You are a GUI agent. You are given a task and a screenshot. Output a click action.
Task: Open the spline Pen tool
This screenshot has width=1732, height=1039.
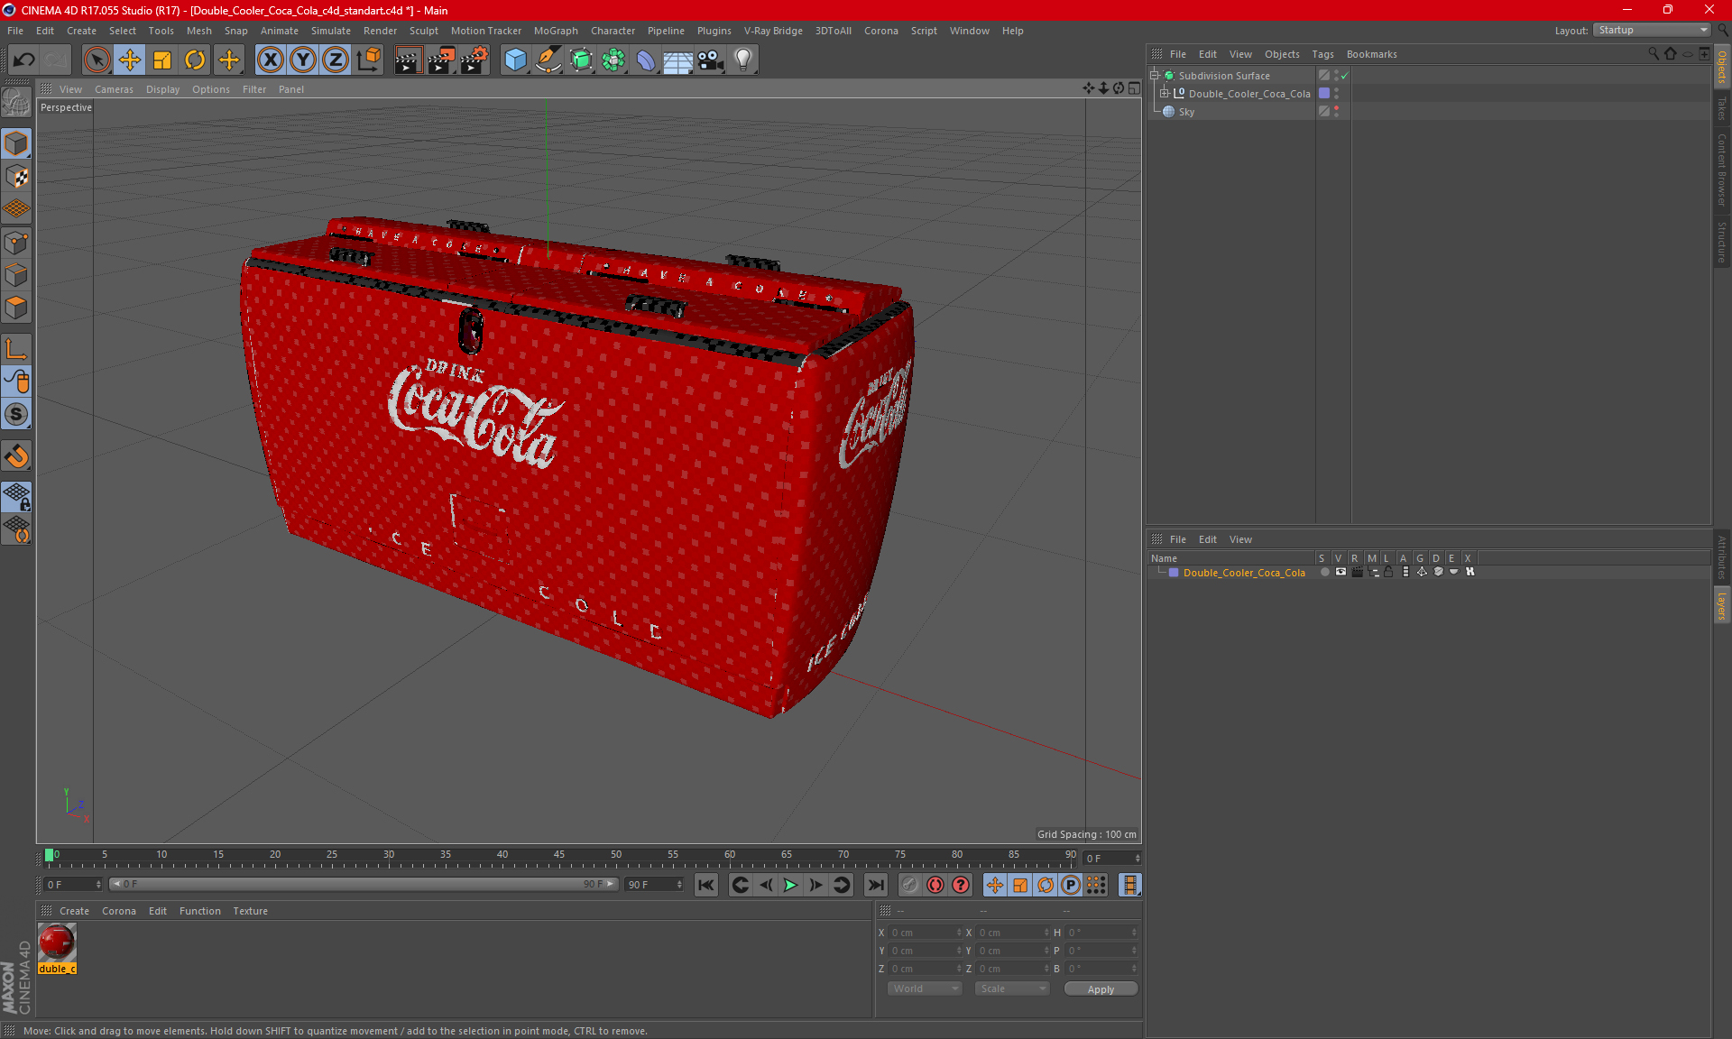click(x=548, y=60)
